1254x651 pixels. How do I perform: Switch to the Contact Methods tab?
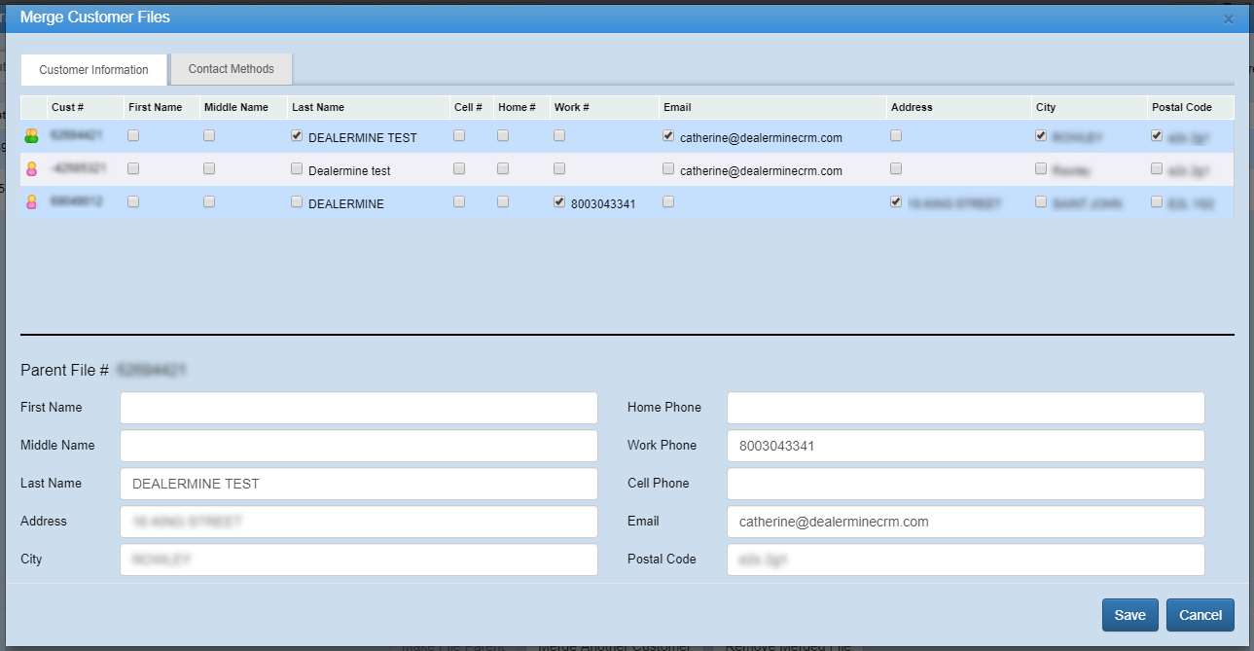point(231,69)
